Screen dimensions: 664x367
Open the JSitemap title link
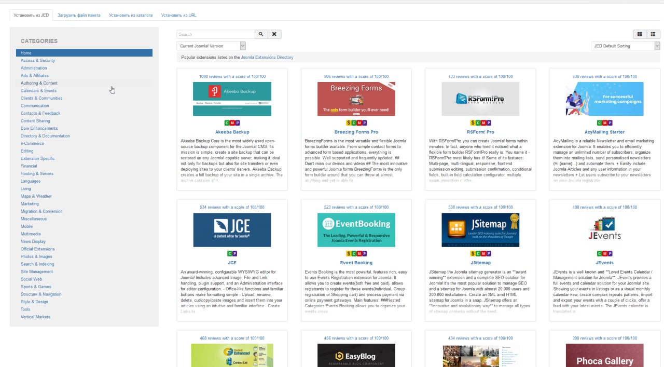pos(480,263)
